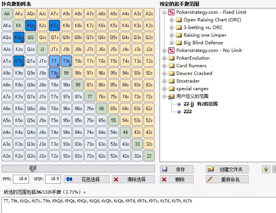Select the 22-jj 有J的范围 range
The image size is (276, 213).
pos(200,104)
